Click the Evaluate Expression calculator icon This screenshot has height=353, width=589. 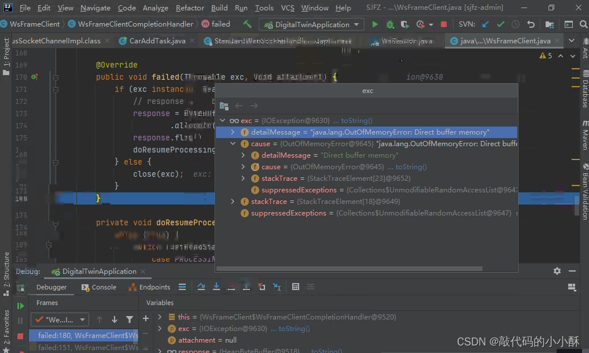click(x=296, y=287)
